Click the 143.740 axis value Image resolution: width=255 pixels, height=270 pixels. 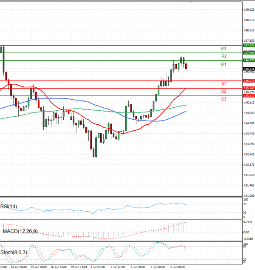point(249,134)
